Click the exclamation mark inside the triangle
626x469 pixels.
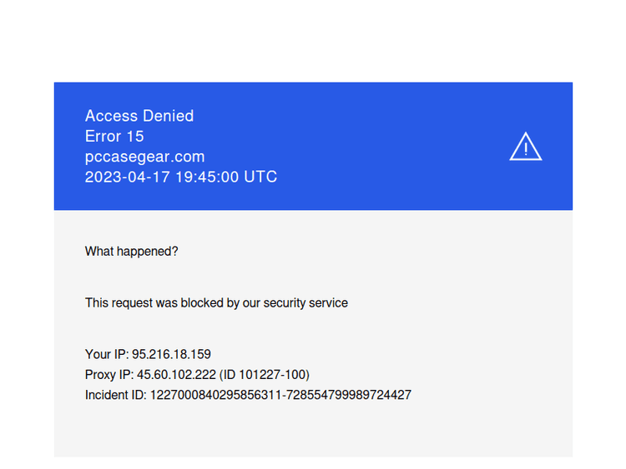tap(526, 149)
